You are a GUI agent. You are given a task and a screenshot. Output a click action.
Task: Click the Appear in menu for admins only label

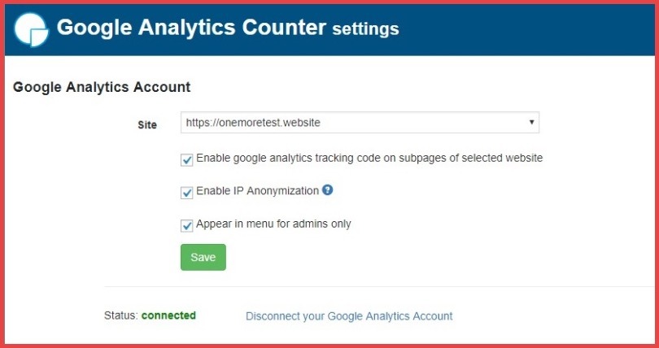(x=273, y=224)
